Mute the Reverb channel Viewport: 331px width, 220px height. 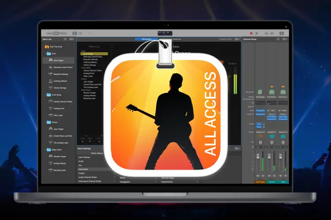pyautogui.click(x=269, y=176)
